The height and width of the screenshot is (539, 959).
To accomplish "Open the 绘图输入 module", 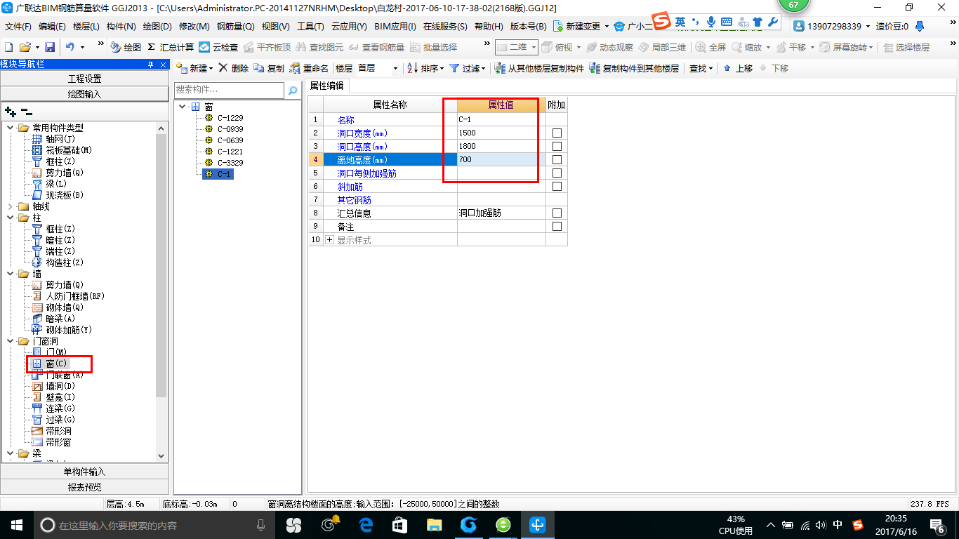I will (84, 93).
